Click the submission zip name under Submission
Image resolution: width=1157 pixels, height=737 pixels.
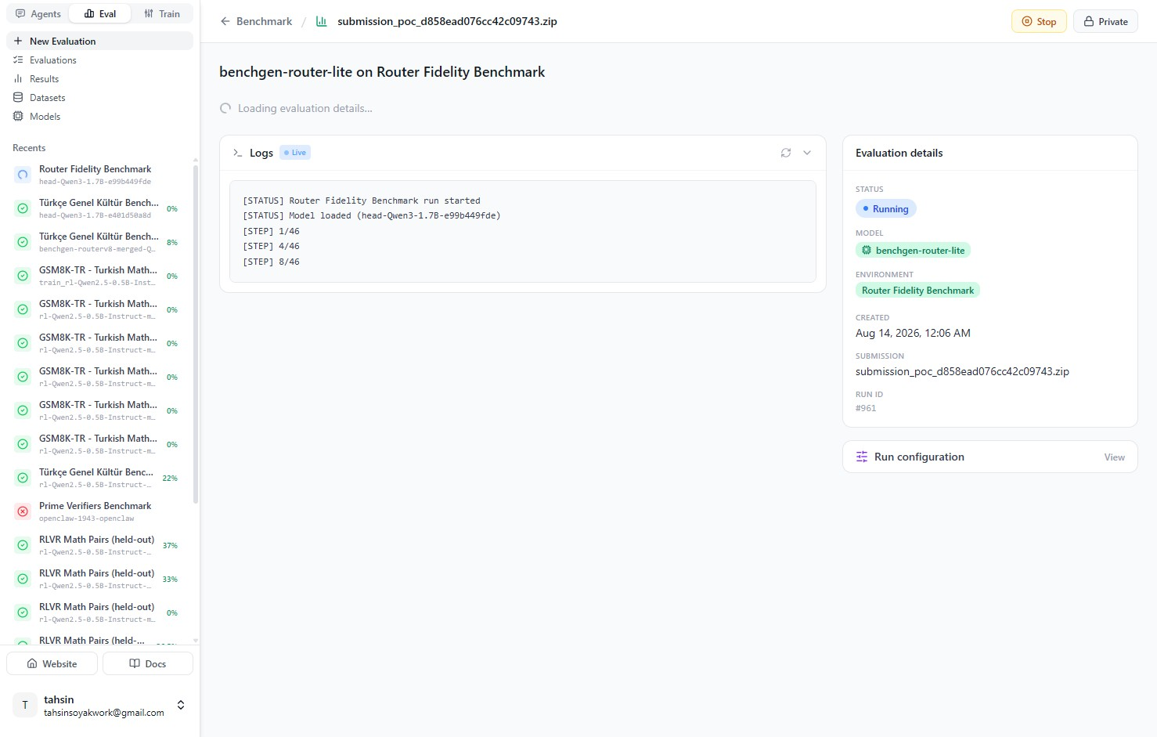962,372
